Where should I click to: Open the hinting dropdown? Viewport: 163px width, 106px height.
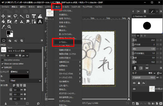[x=19, y=72]
